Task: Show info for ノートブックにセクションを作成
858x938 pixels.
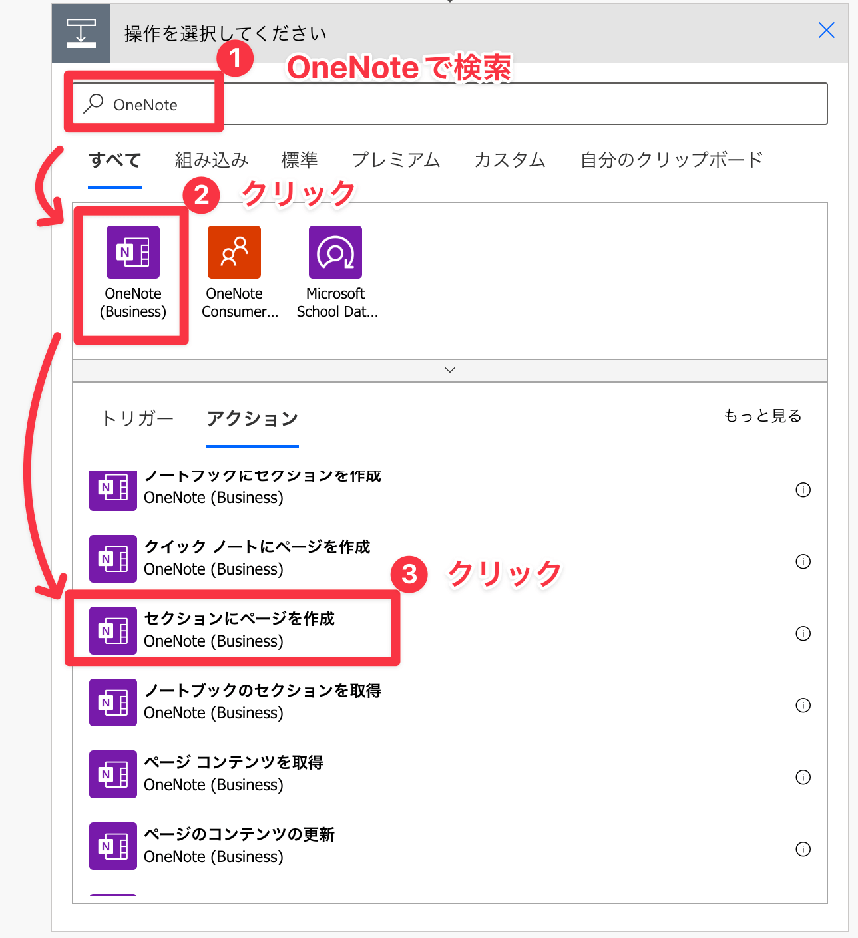Action: pyautogui.click(x=803, y=490)
